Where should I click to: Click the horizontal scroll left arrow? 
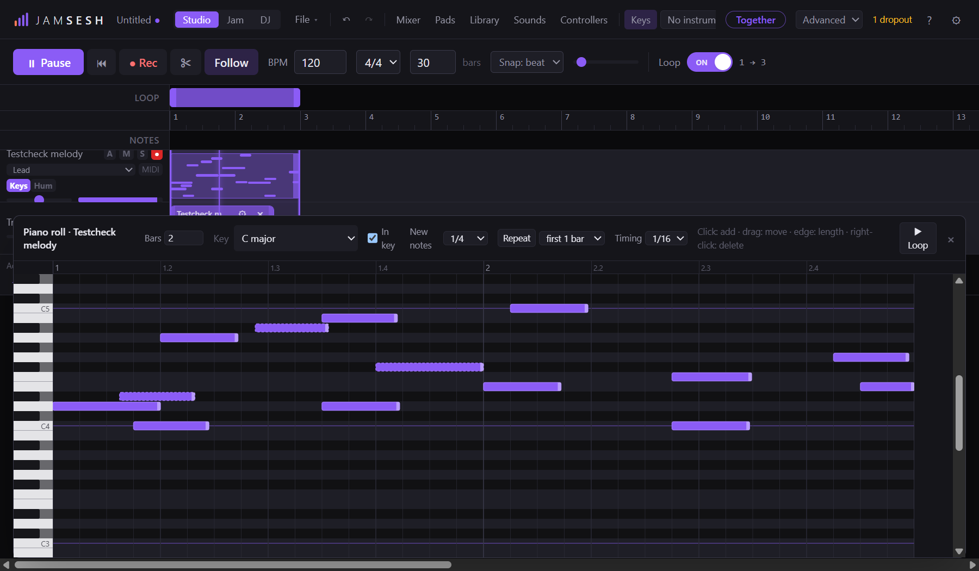(x=6, y=565)
